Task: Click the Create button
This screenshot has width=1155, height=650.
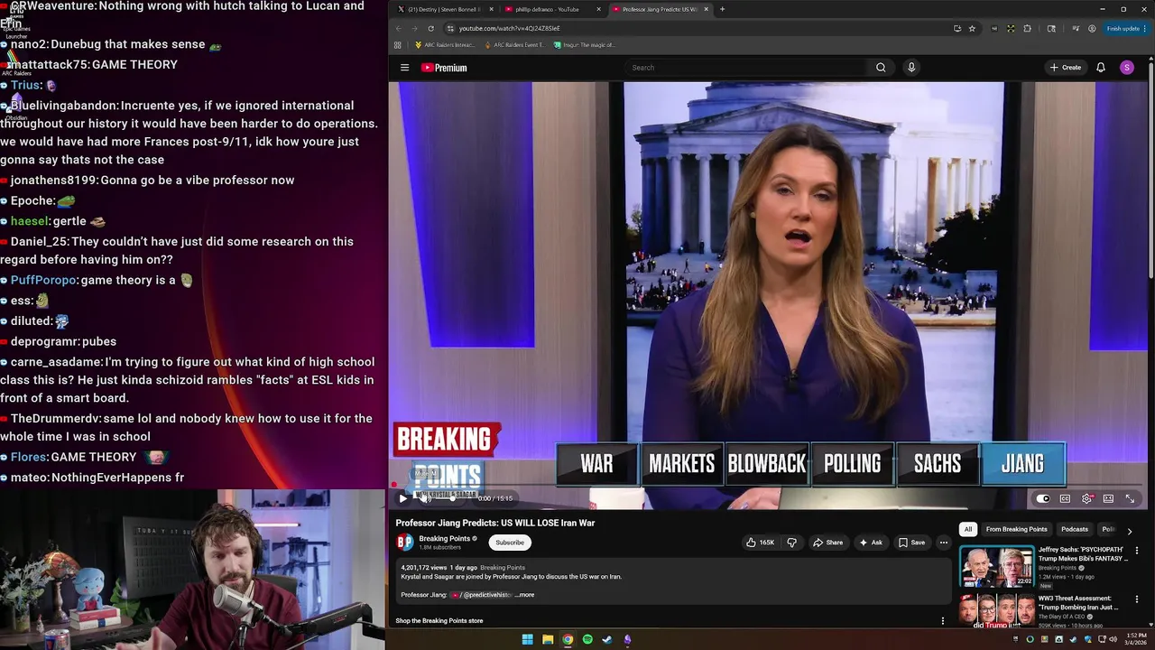Action: [1065, 68]
